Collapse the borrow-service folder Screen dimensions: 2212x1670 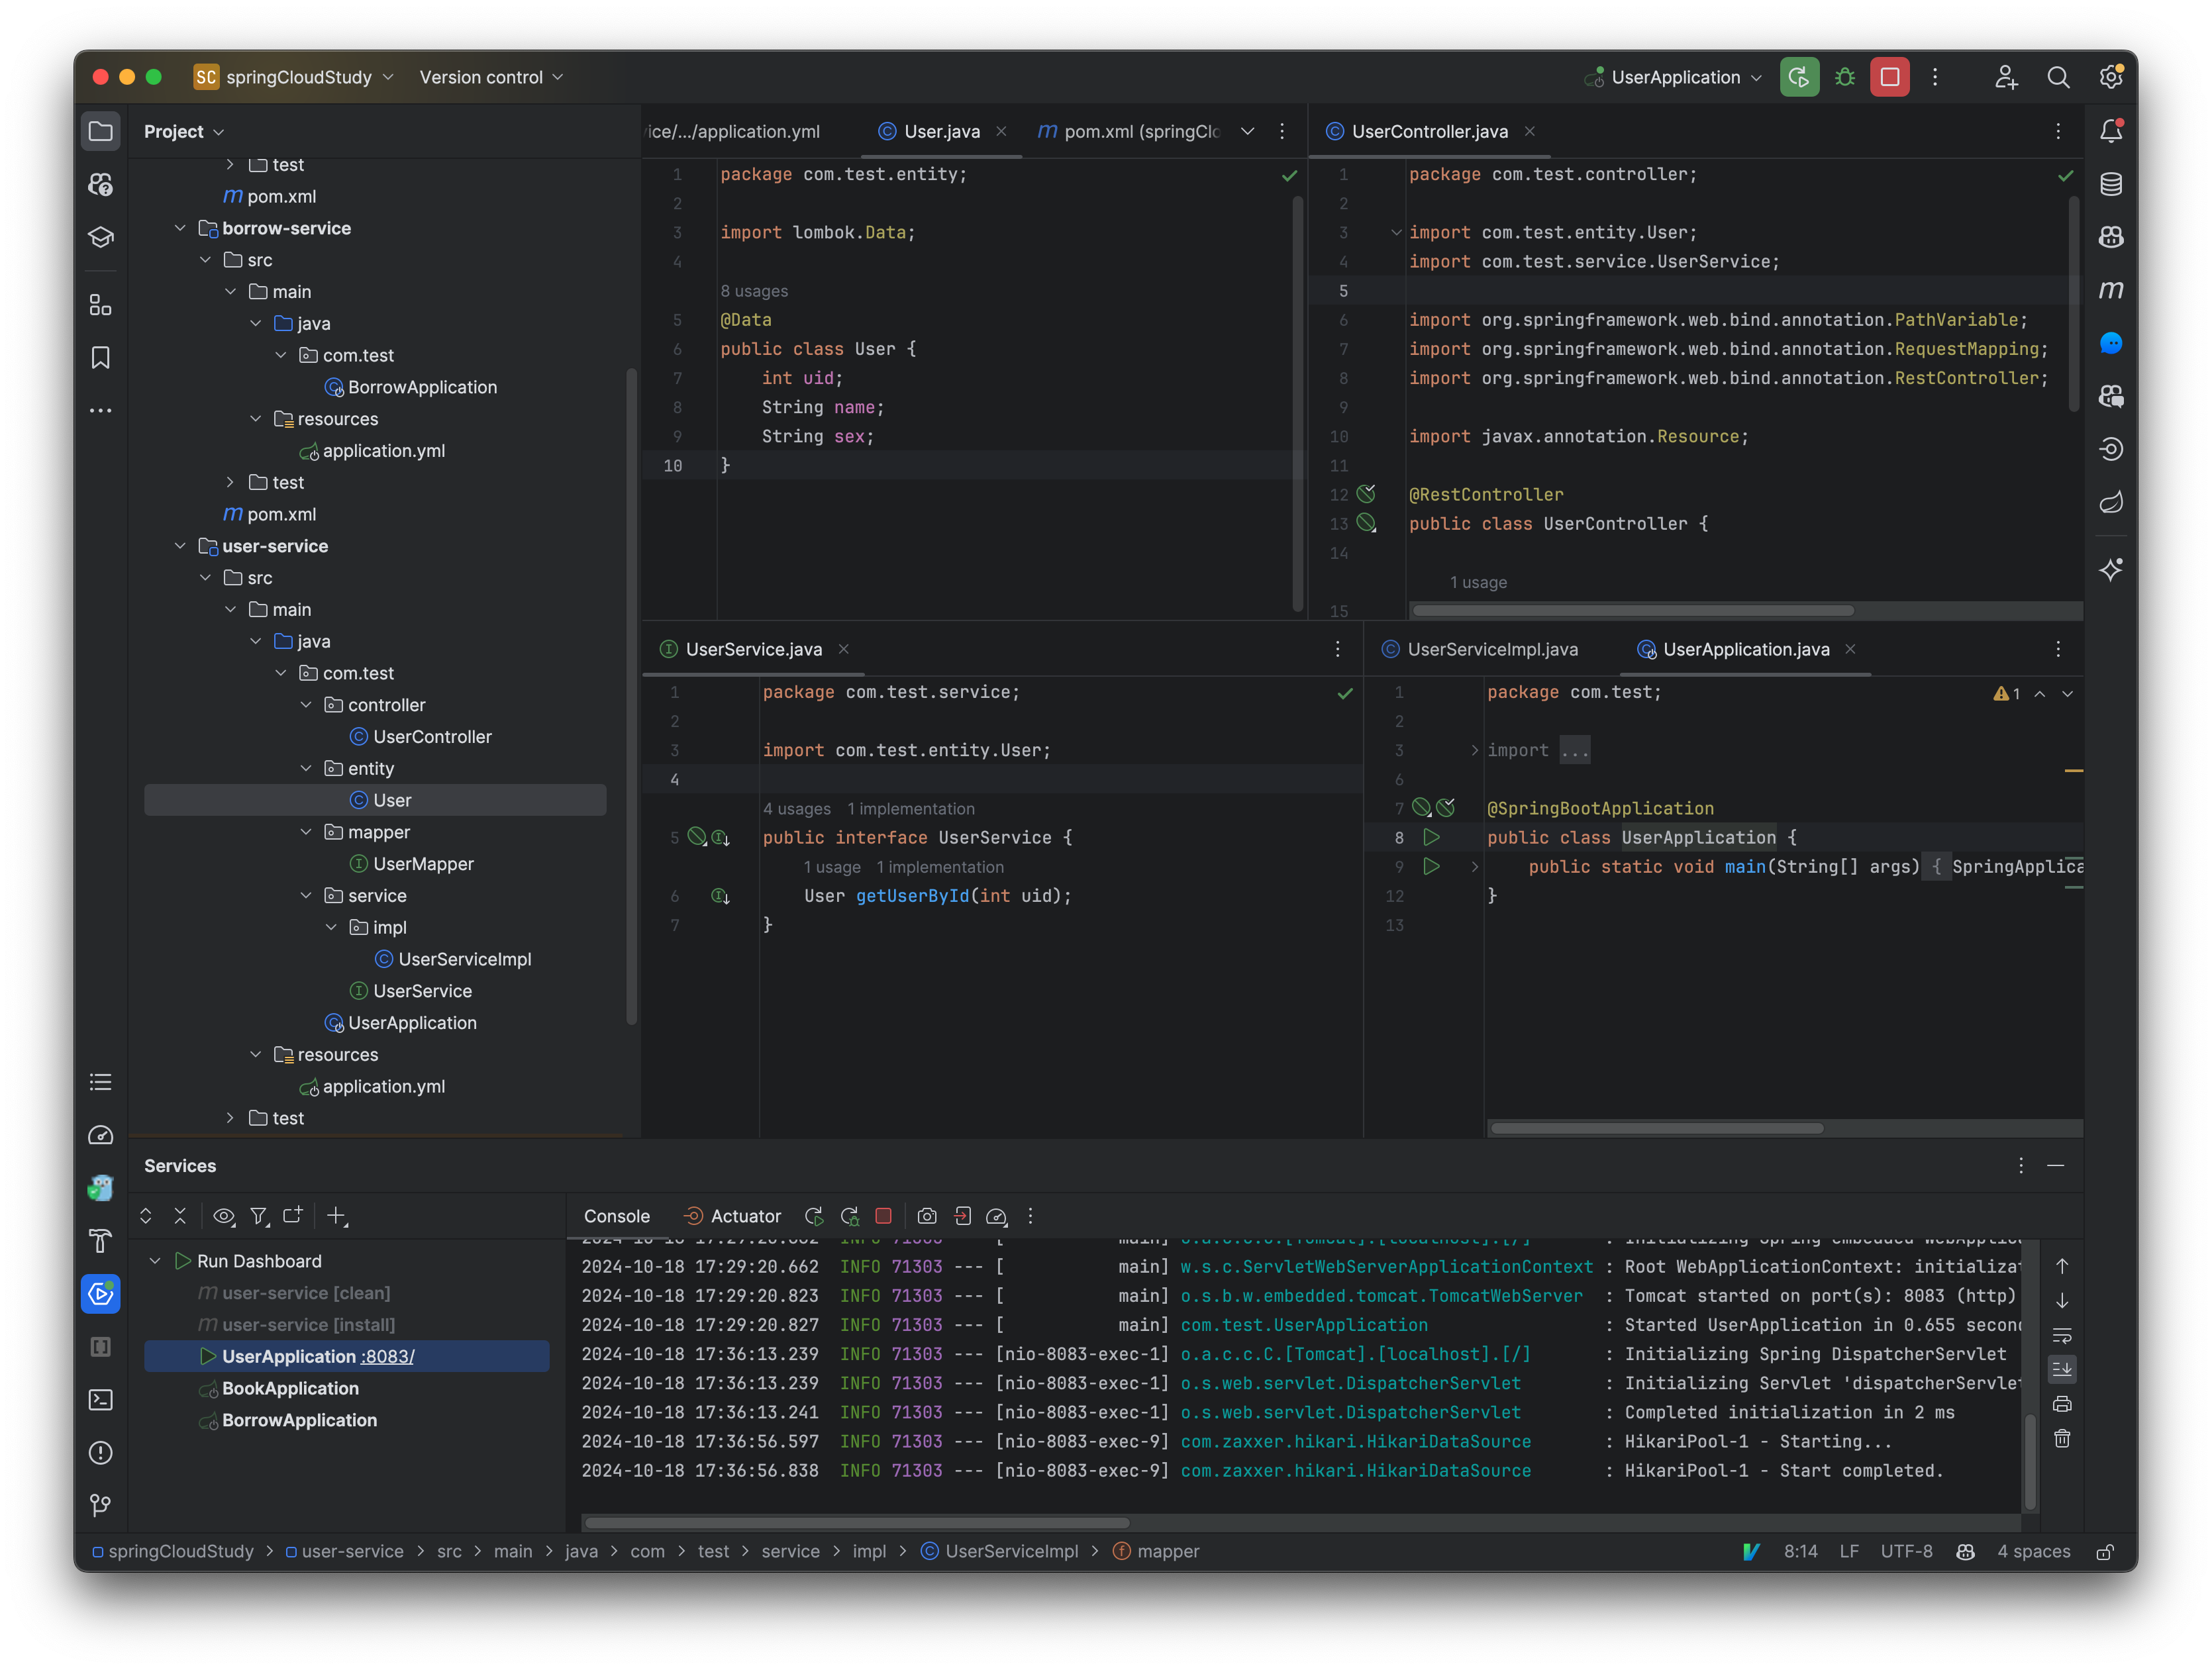tap(181, 228)
